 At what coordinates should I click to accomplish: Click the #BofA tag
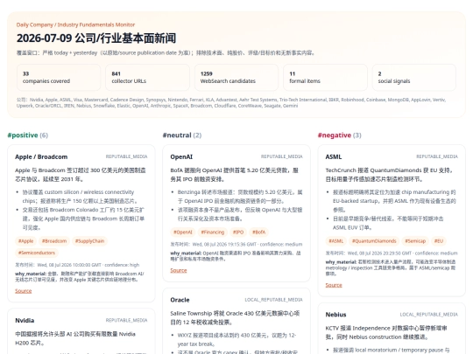point(258,233)
